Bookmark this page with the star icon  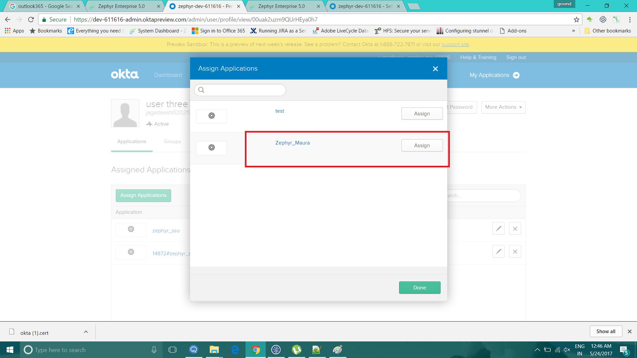point(577,20)
